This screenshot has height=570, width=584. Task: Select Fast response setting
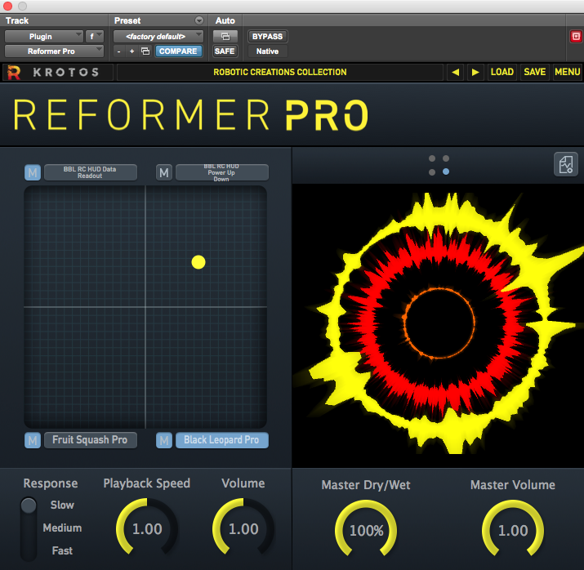tap(62, 550)
